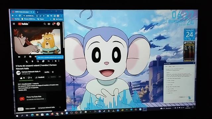212x119 pixels.
Task: Go back in the Chrome browser
Action: 13,16
